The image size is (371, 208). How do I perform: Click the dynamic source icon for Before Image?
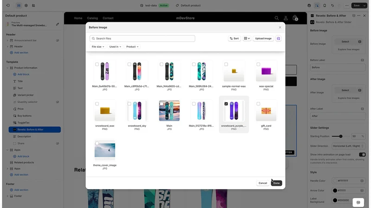point(360,42)
